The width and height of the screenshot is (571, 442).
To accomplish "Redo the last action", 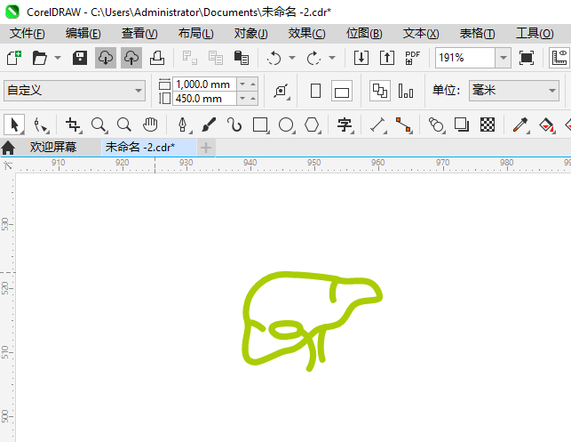I will tap(313, 58).
